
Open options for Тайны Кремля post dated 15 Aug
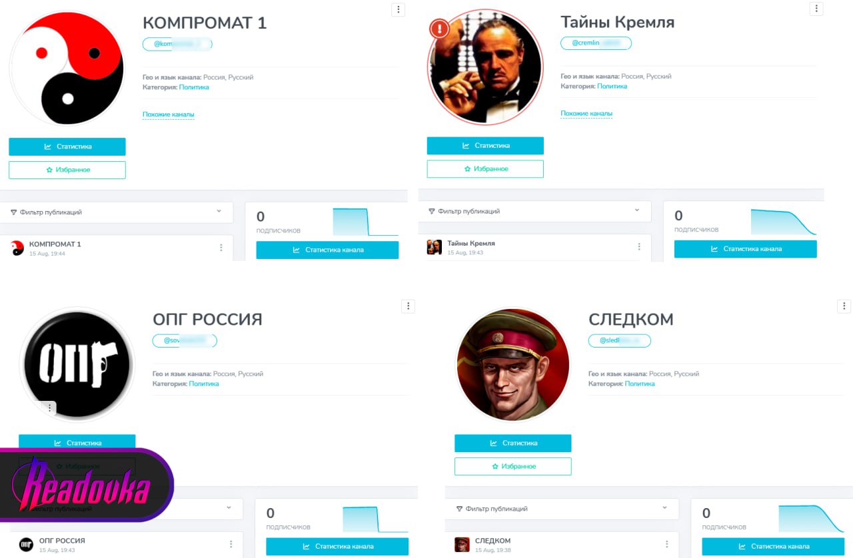pos(639,246)
